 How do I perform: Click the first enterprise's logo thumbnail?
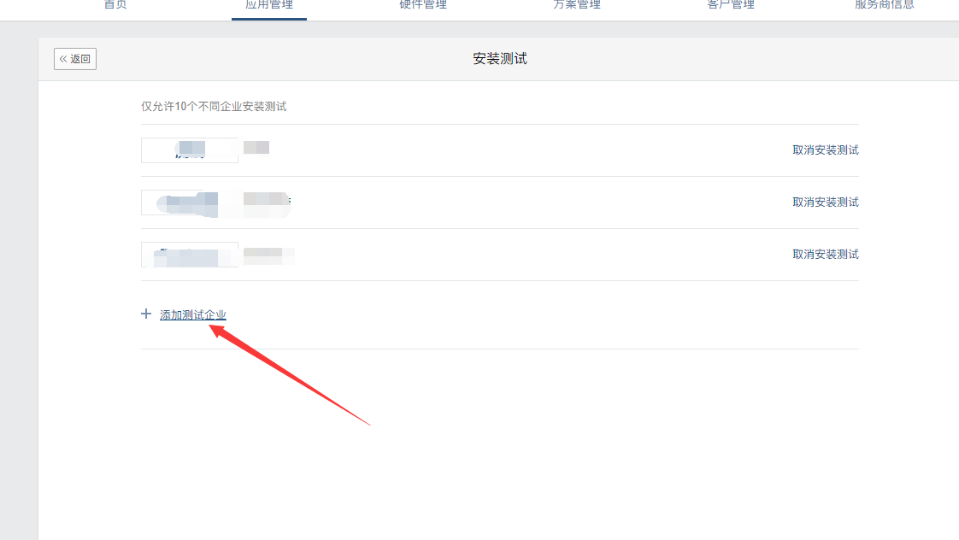190,150
